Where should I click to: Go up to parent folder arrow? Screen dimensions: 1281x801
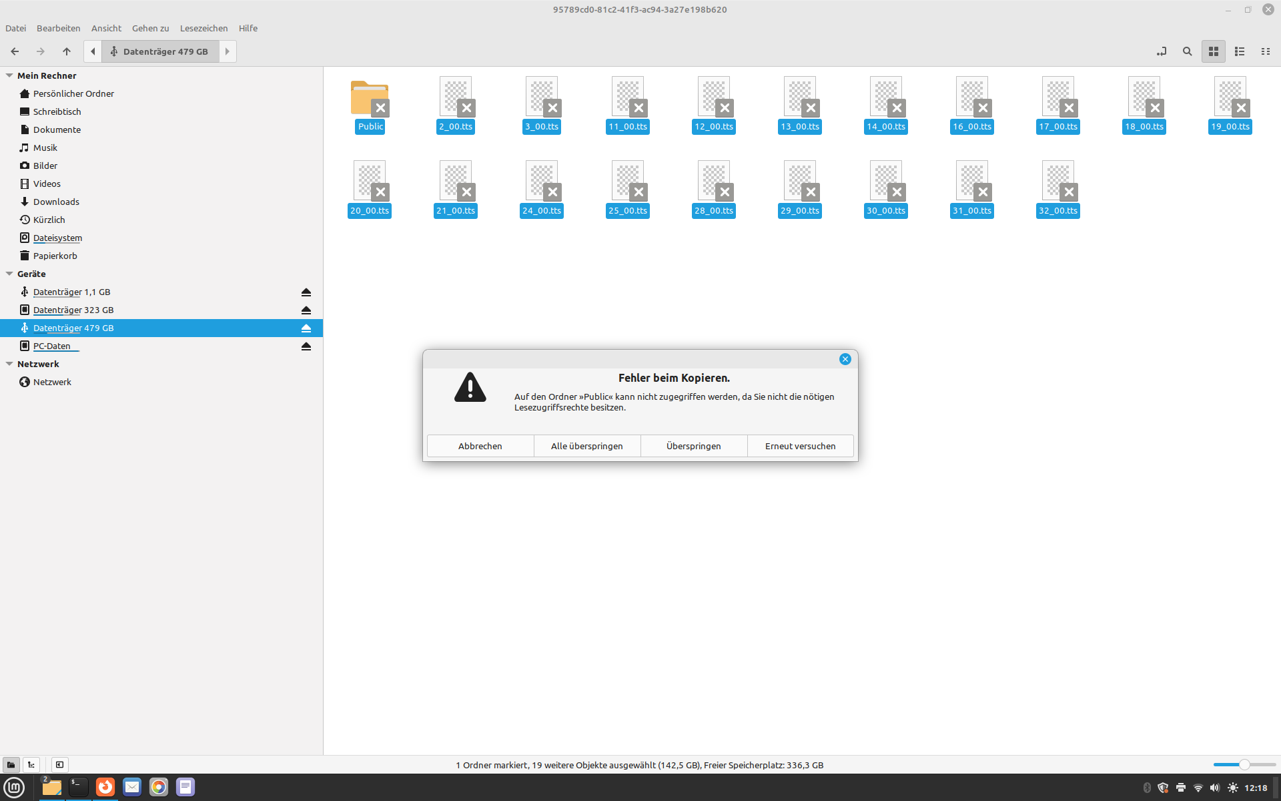(x=67, y=51)
